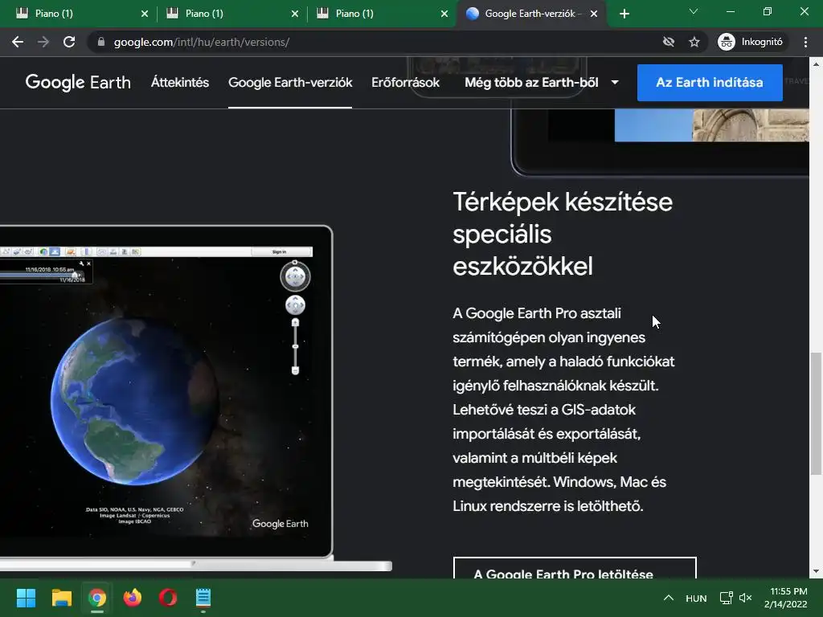Click the third-party cookie blocked eye icon
823x617 pixels.
[x=668, y=42]
